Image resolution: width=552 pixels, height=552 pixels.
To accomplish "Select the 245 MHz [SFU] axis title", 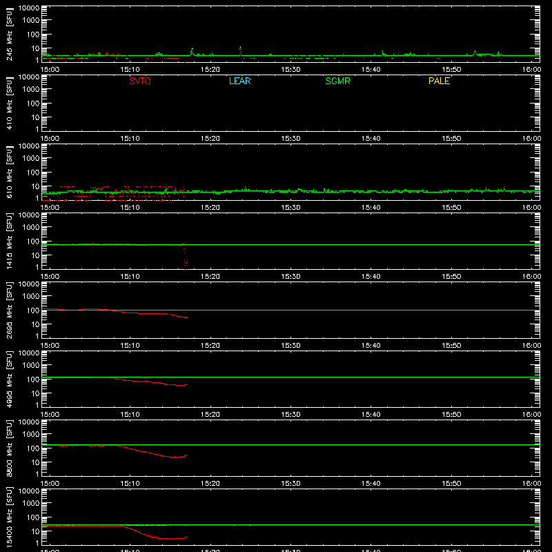I will pyautogui.click(x=9, y=34).
